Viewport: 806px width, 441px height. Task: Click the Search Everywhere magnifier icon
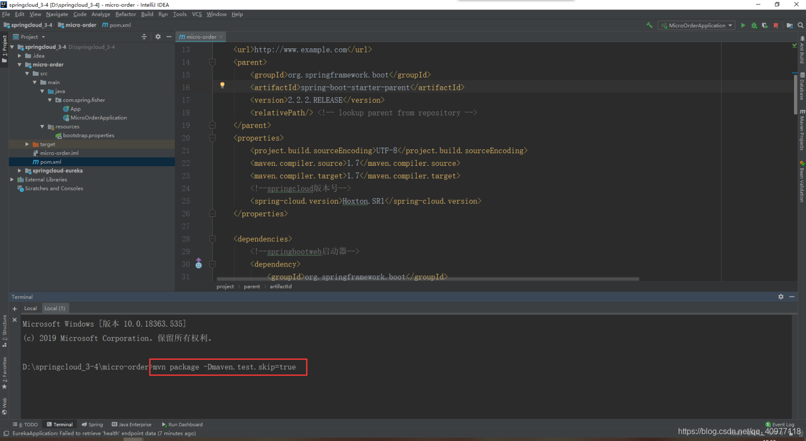click(x=800, y=25)
